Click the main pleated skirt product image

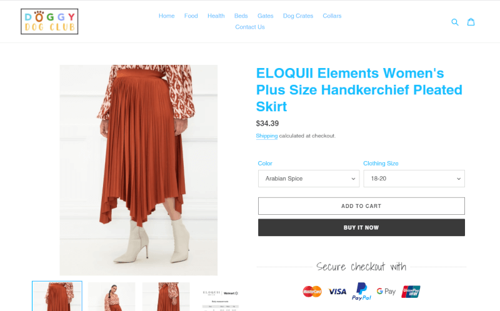(138, 170)
